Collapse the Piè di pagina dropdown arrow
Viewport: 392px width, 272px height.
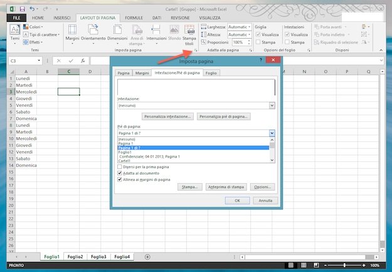click(x=272, y=133)
